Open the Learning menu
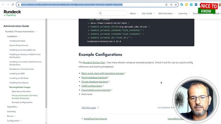Viewport: 221px width, 124px height. [x=183, y=13]
